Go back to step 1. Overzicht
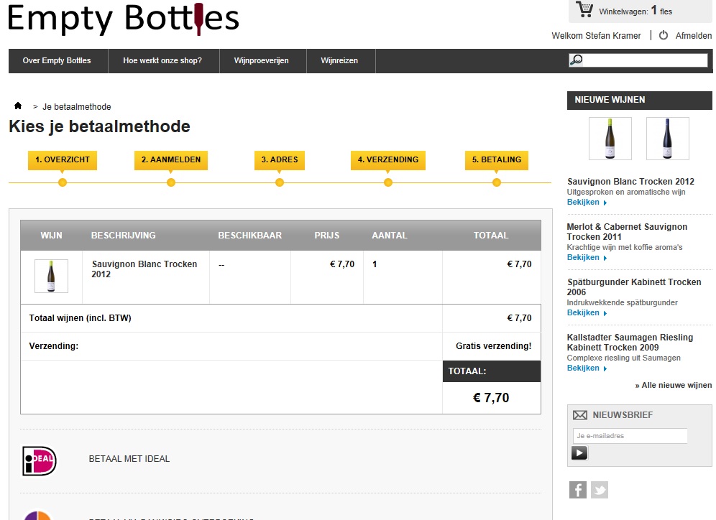 tap(63, 159)
